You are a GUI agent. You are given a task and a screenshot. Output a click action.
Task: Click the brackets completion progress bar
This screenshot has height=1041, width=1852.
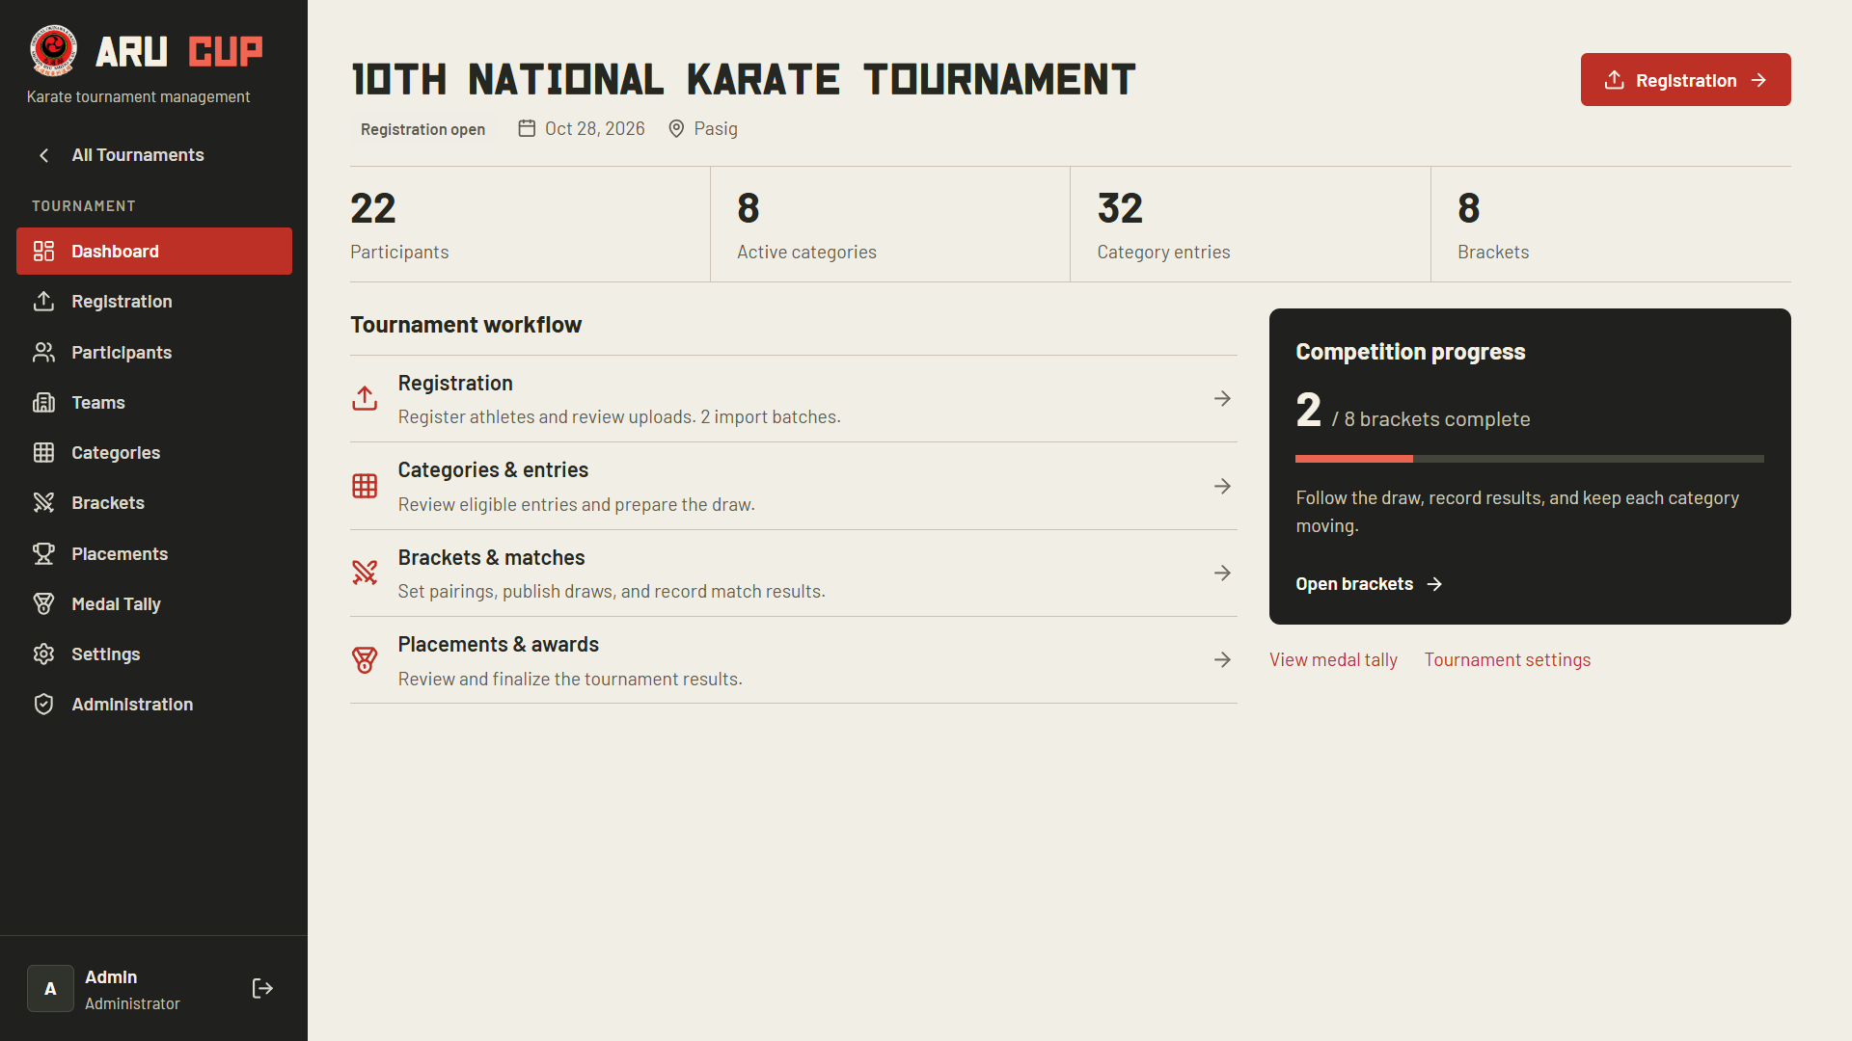coord(1530,459)
